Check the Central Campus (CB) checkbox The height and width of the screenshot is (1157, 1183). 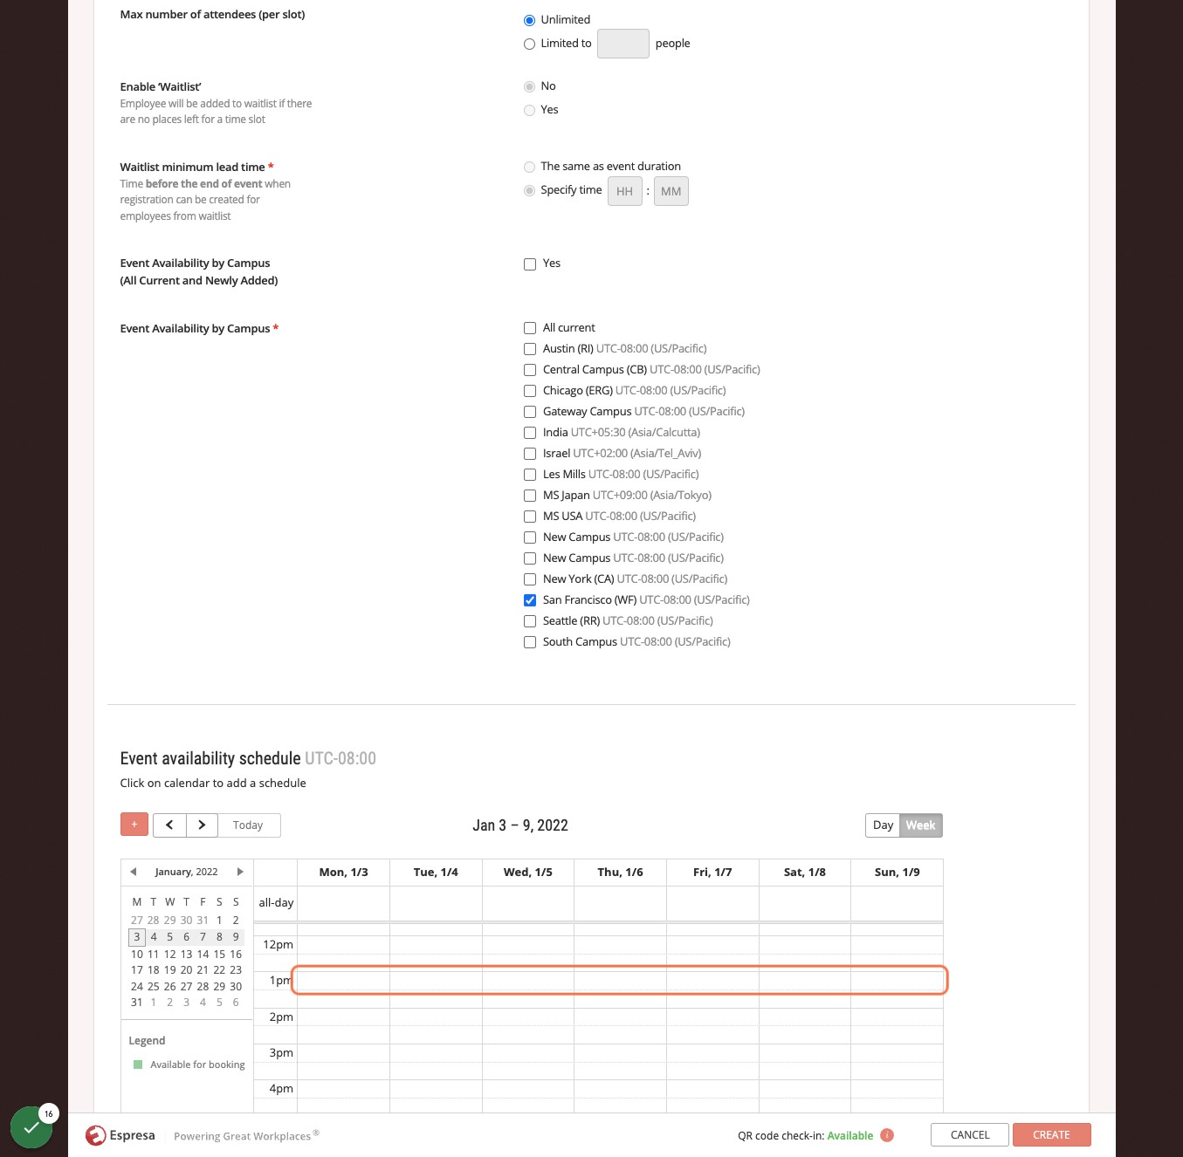pyautogui.click(x=530, y=370)
